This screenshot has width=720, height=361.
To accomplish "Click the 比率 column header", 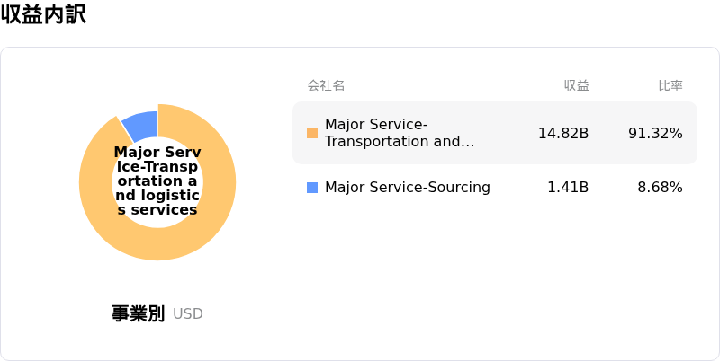I will pos(670,85).
